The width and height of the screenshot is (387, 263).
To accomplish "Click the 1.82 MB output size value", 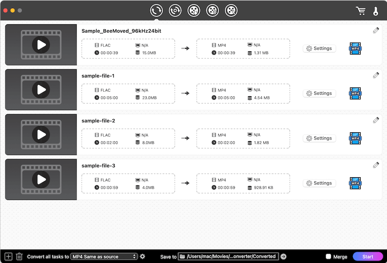I will point(261,143).
